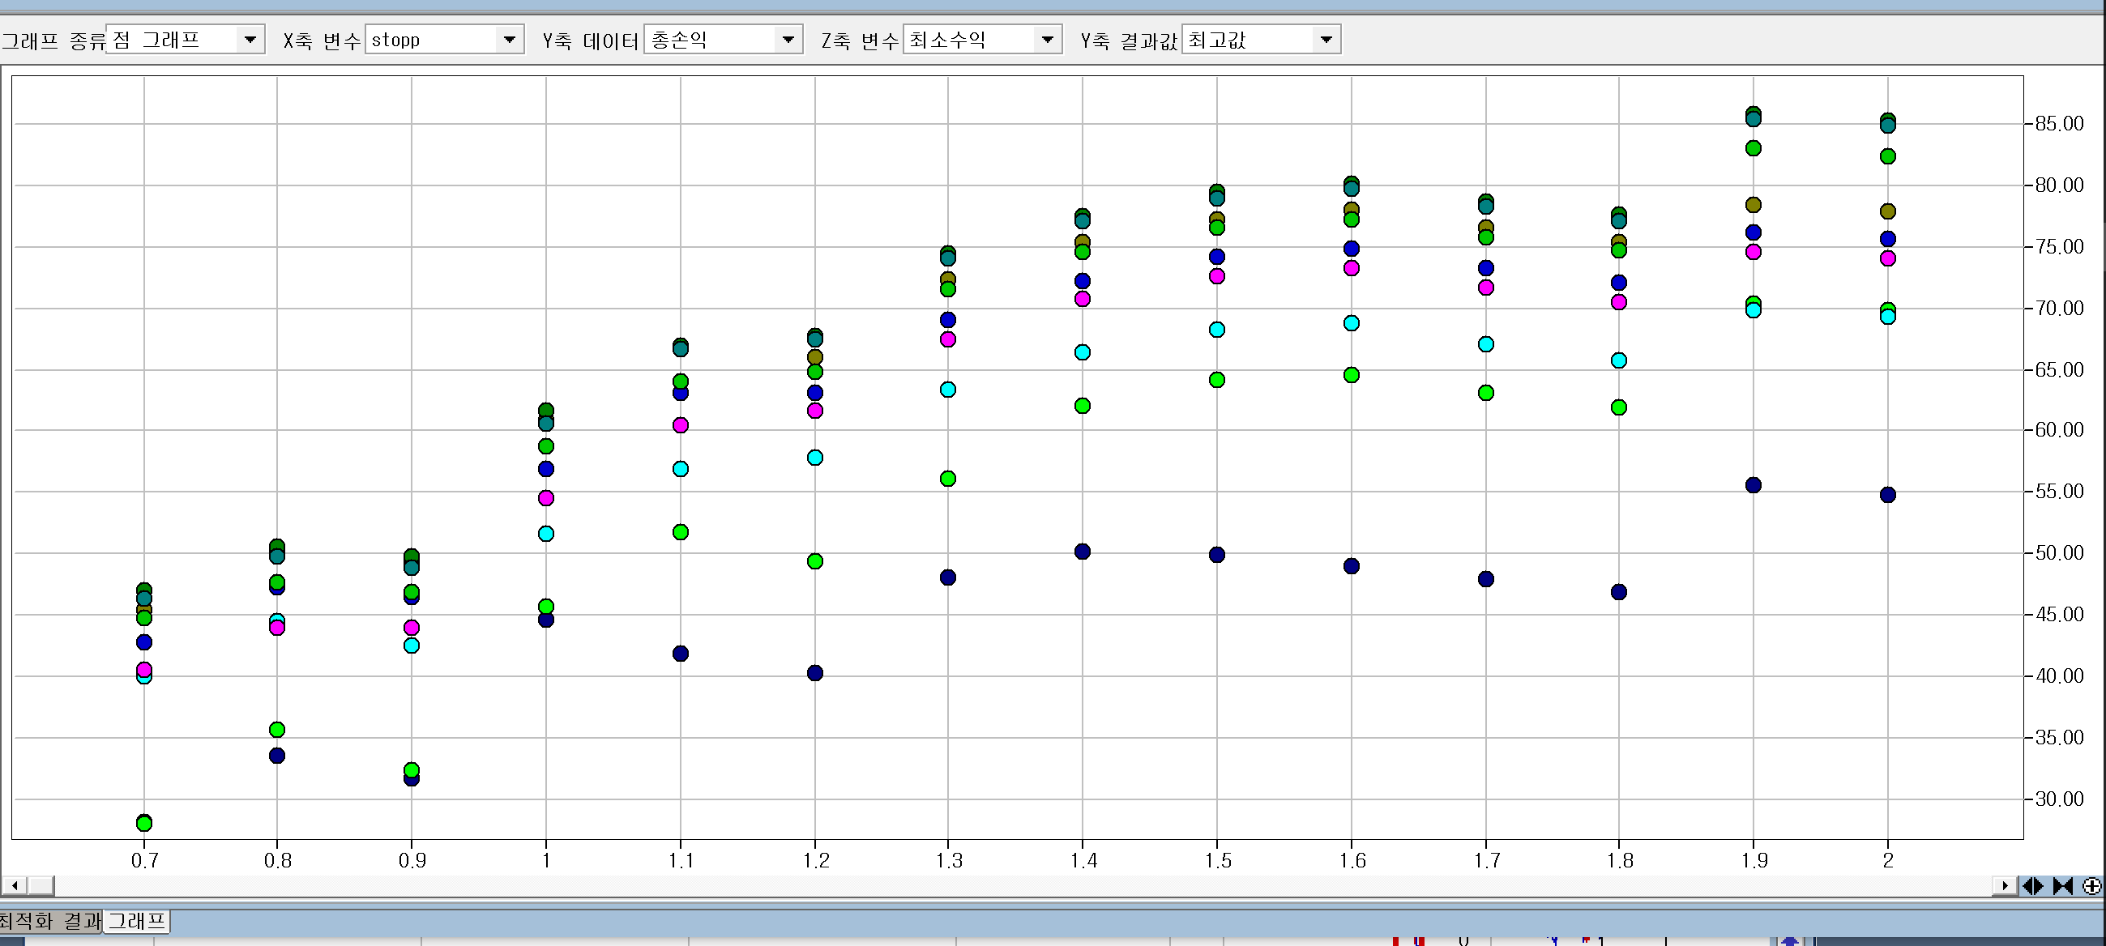
Task: Click the olive point at stopp 2
Action: pos(1888,211)
